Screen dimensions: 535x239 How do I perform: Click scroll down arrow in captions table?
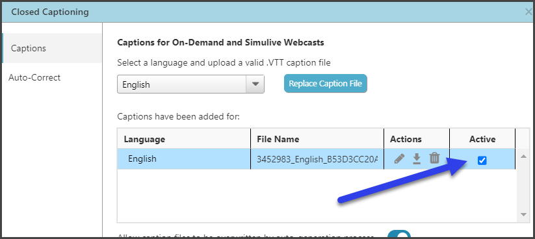pyautogui.click(x=523, y=214)
